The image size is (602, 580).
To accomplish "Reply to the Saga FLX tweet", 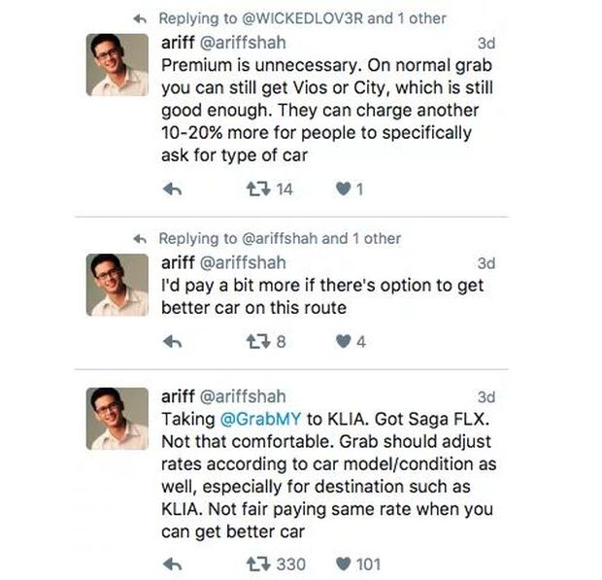I will [x=174, y=563].
